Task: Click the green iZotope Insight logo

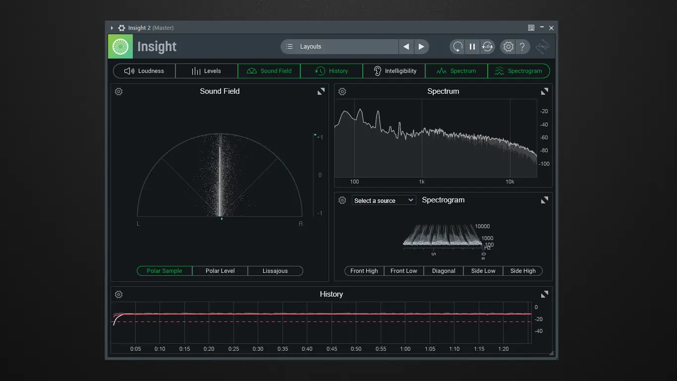Action: 120,47
